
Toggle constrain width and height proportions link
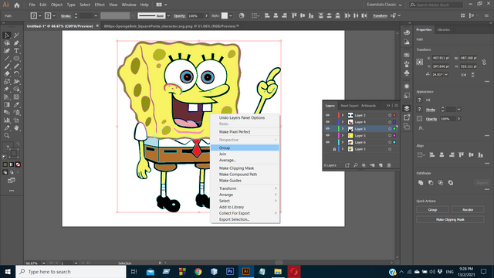click(x=484, y=63)
